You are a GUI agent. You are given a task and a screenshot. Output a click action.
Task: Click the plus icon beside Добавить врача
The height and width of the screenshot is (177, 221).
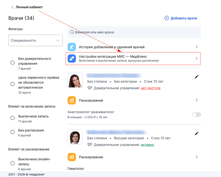[x=167, y=18]
